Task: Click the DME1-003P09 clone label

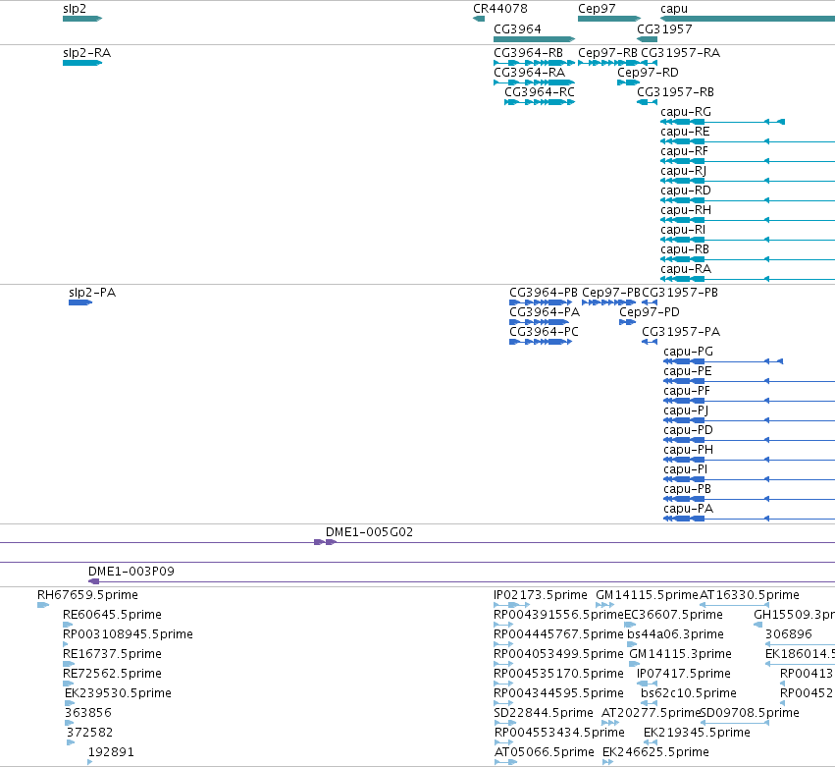Action: click(x=131, y=572)
